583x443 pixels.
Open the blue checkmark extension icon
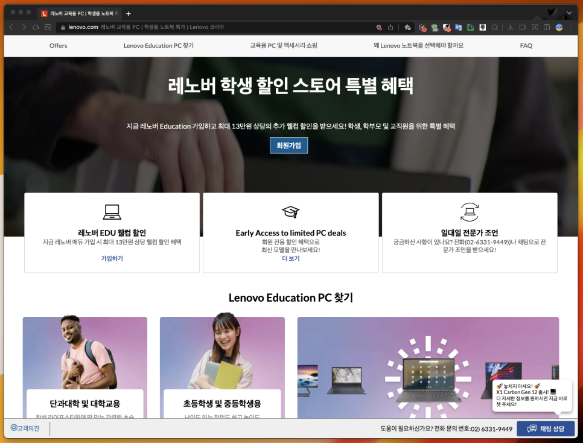tap(422, 28)
